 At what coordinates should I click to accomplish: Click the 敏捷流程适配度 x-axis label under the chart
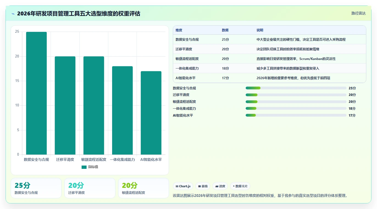(94, 159)
